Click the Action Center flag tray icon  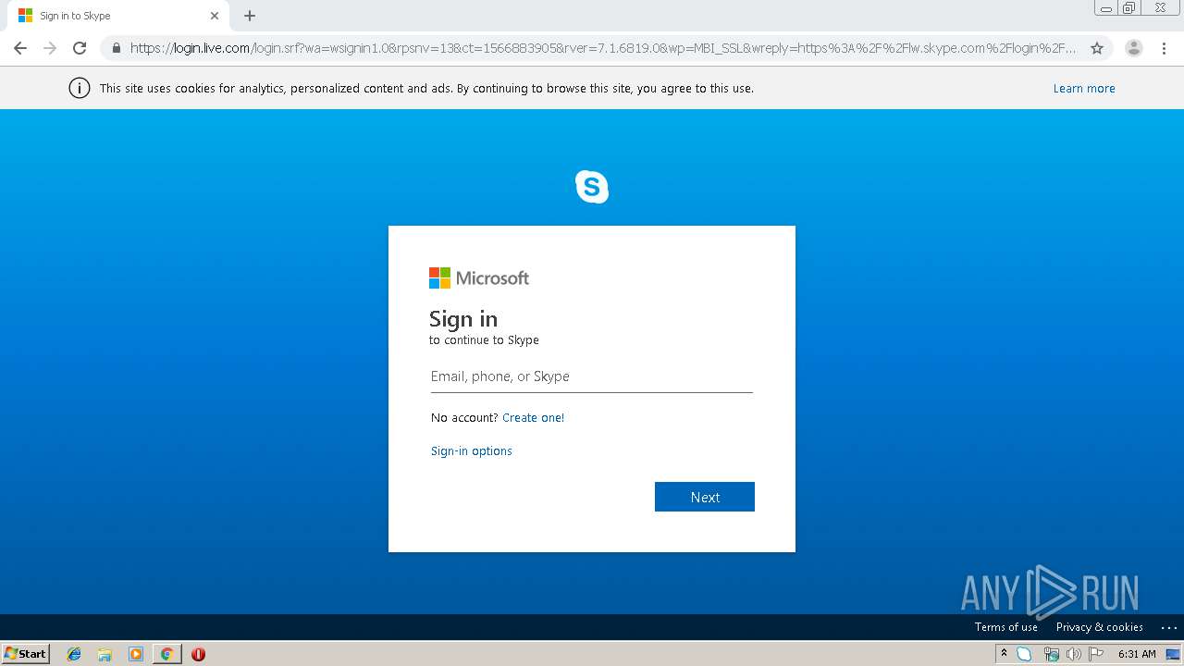pos(1096,654)
